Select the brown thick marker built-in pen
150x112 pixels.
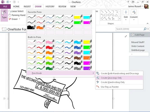click(78, 58)
